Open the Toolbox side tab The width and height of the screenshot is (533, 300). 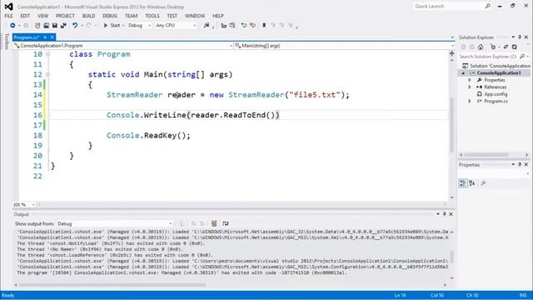coord(6,42)
